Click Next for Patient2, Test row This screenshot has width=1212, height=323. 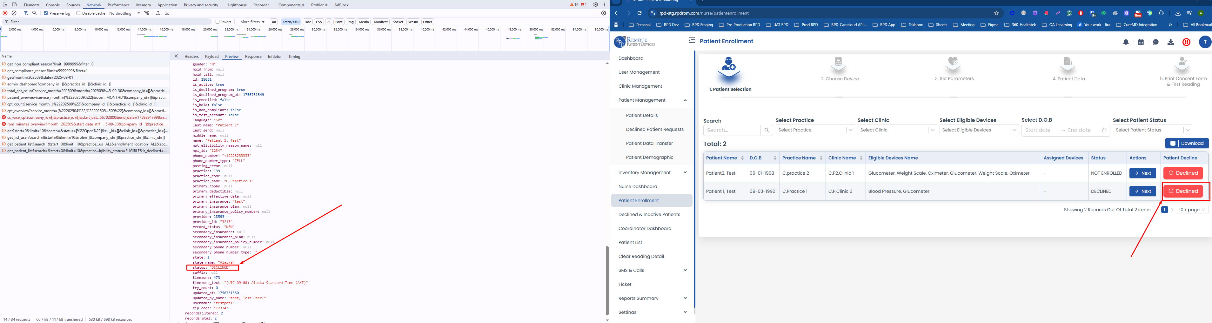tap(1142, 173)
